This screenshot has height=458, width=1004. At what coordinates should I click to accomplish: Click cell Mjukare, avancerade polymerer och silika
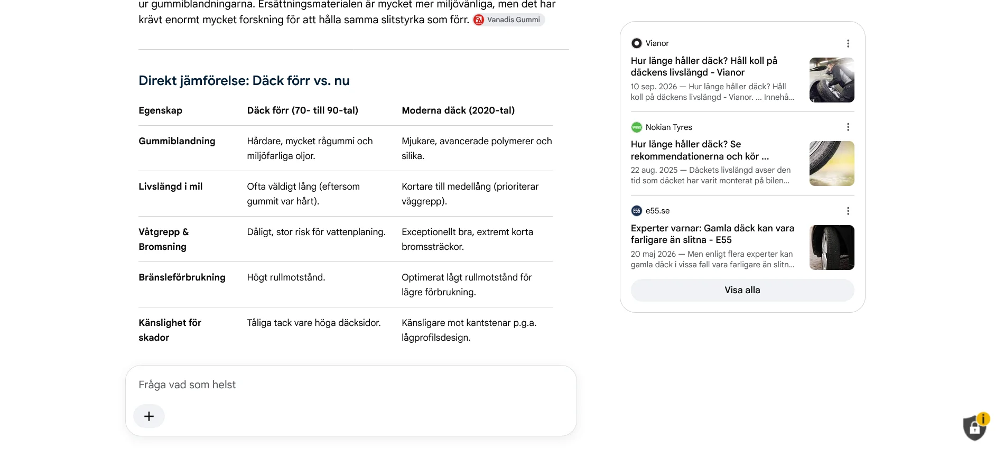pos(477,148)
